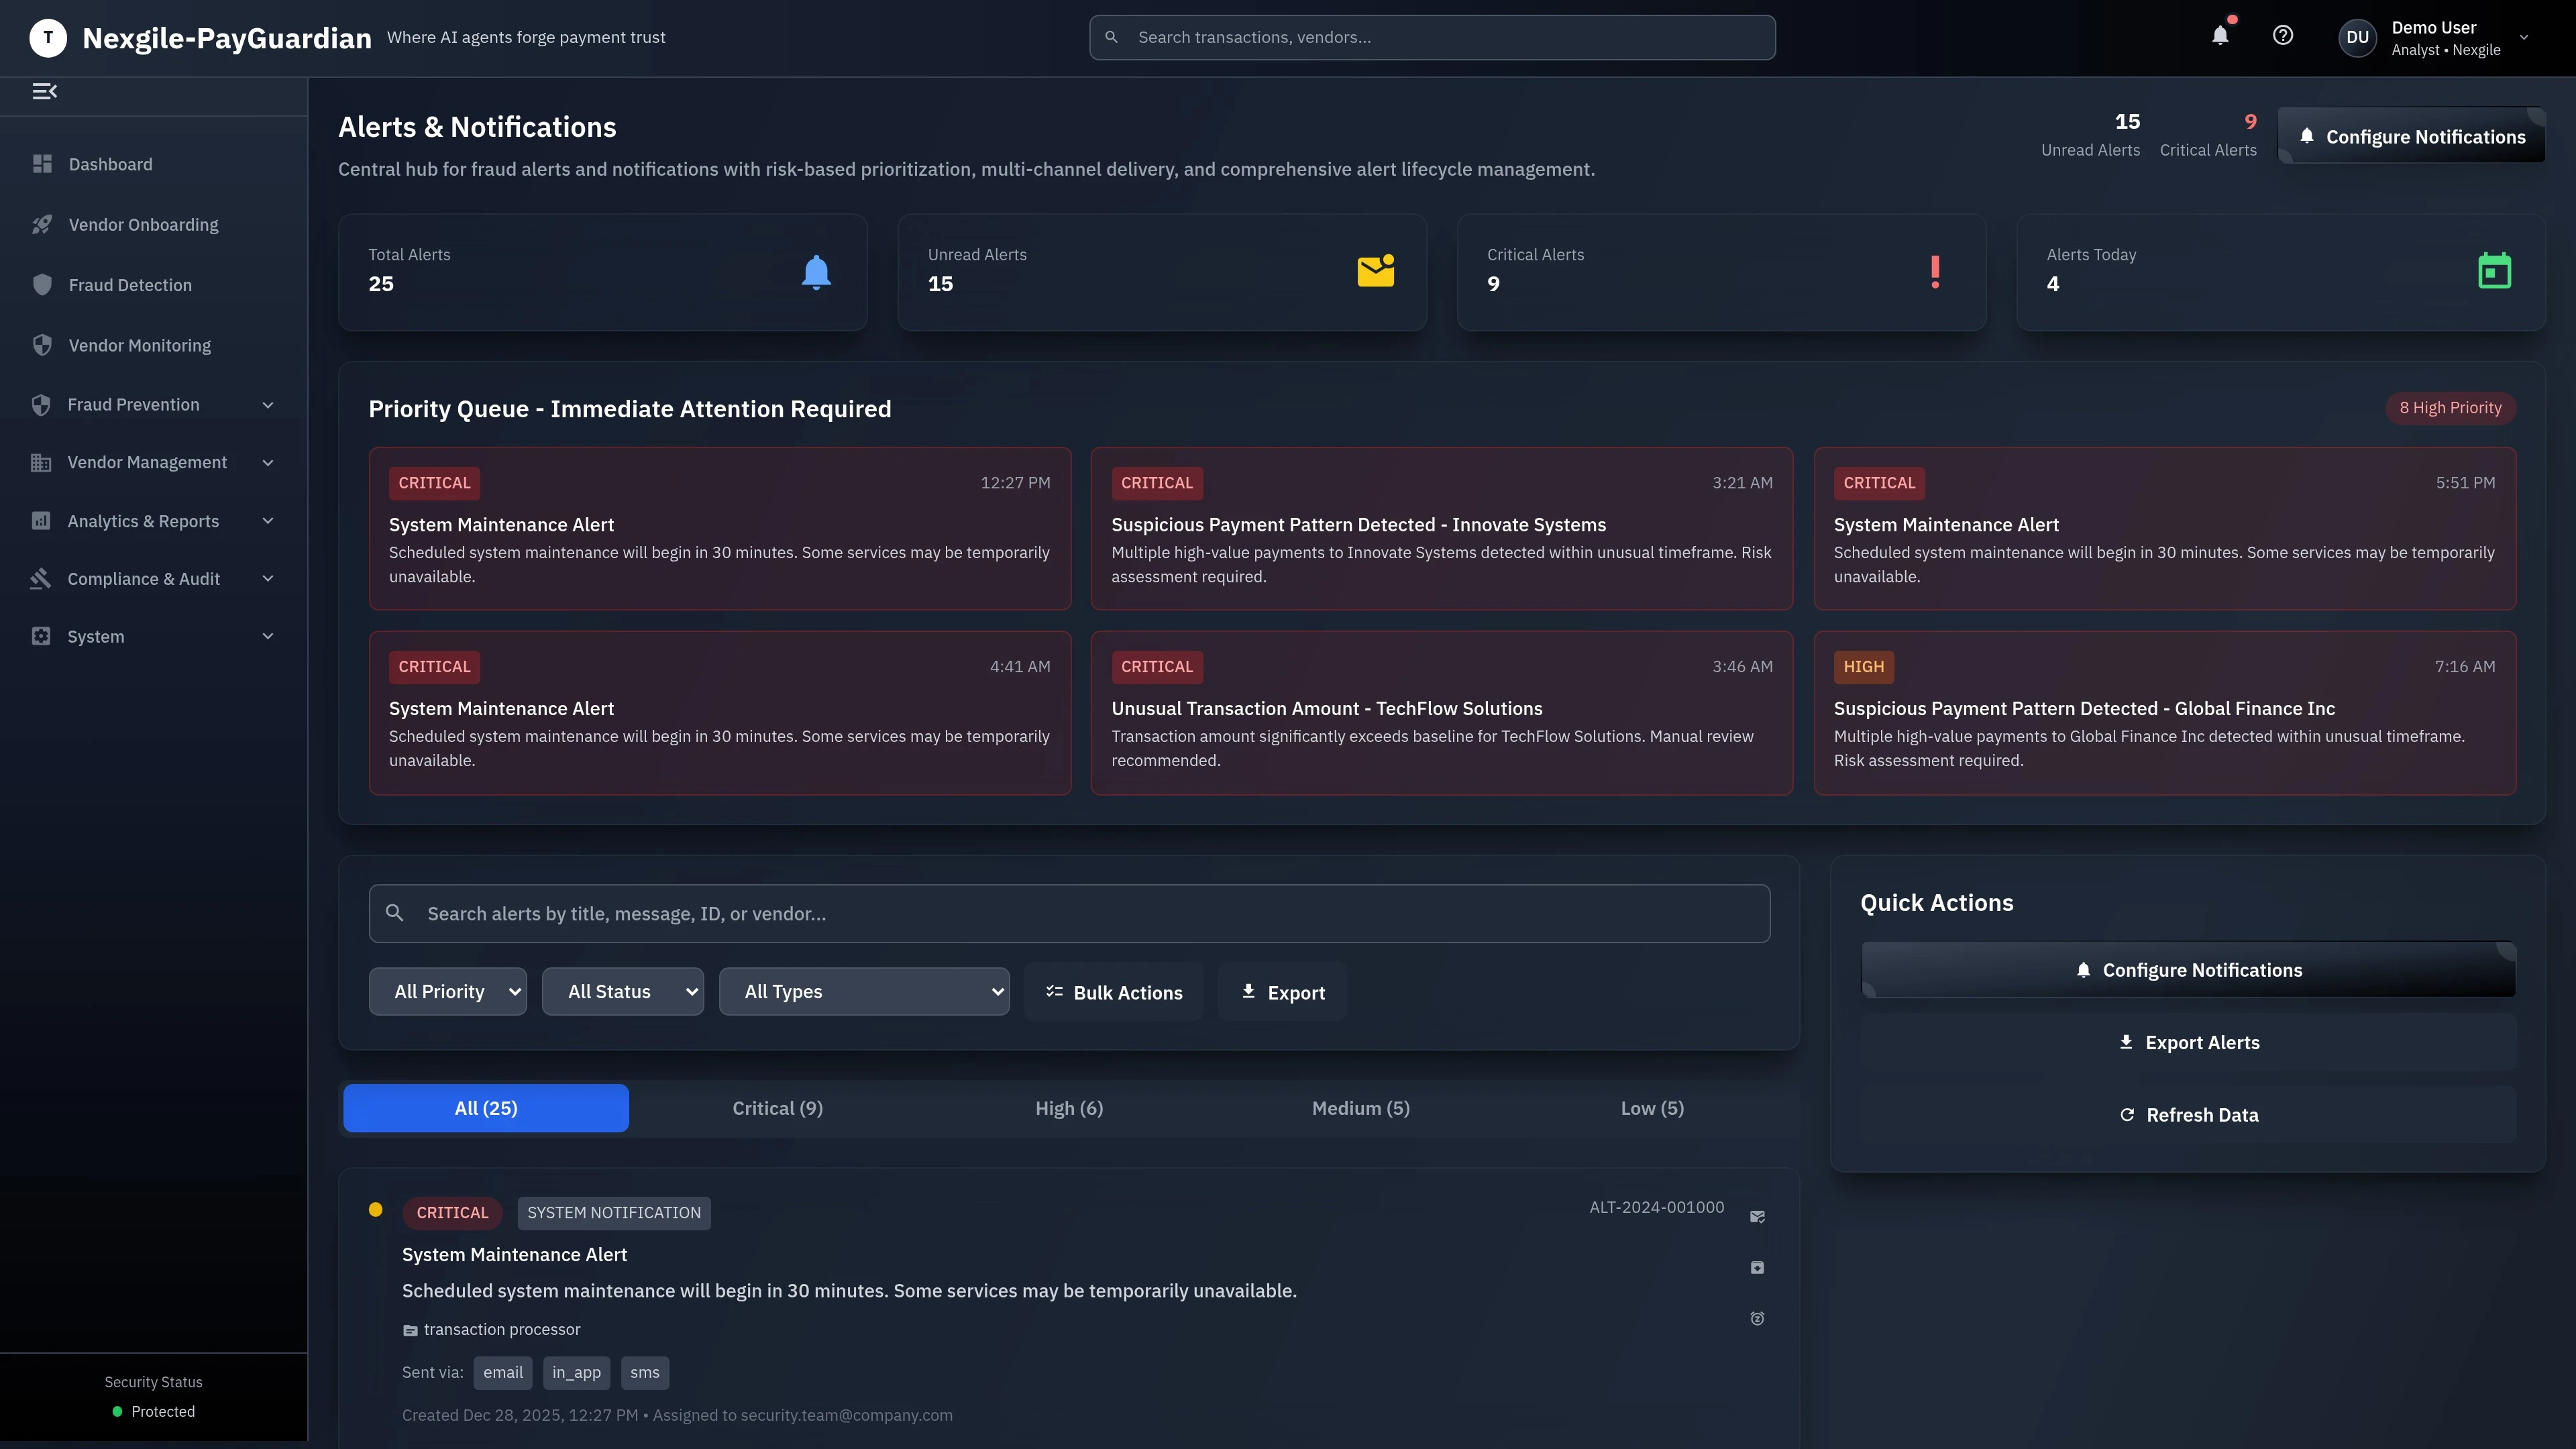Expand the Fraud Prevention menu chevron
The height and width of the screenshot is (1449, 2576).
(x=267, y=405)
